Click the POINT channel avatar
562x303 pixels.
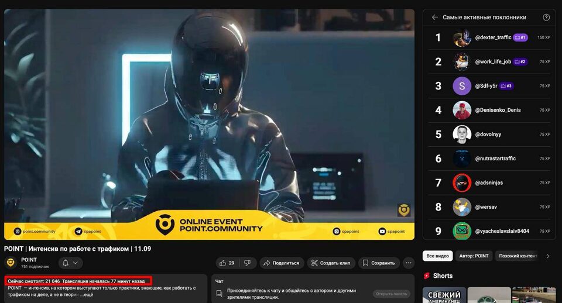click(x=11, y=263)
